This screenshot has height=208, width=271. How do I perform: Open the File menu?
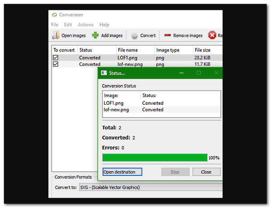pos(55,24)
